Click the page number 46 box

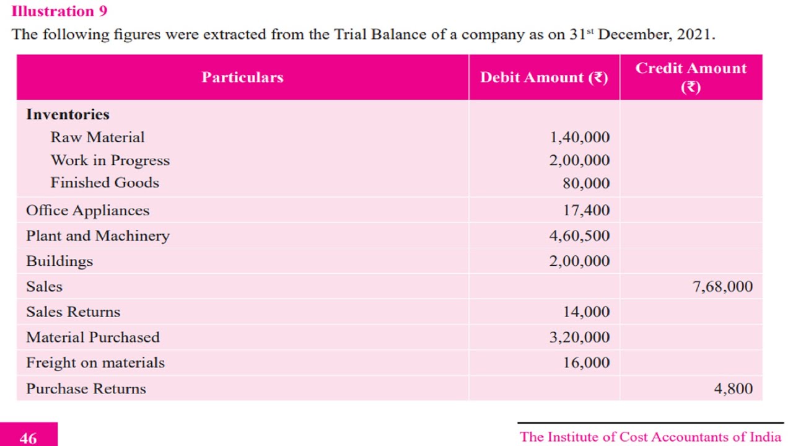[x=28, y=437]
